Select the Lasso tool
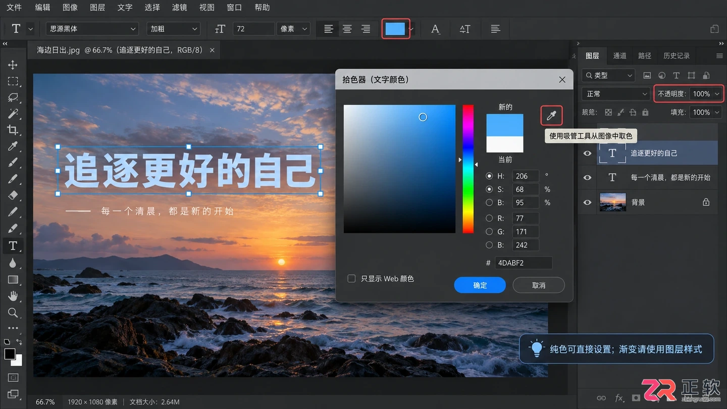Screen dimensions: 727x409 pos(13,97)
